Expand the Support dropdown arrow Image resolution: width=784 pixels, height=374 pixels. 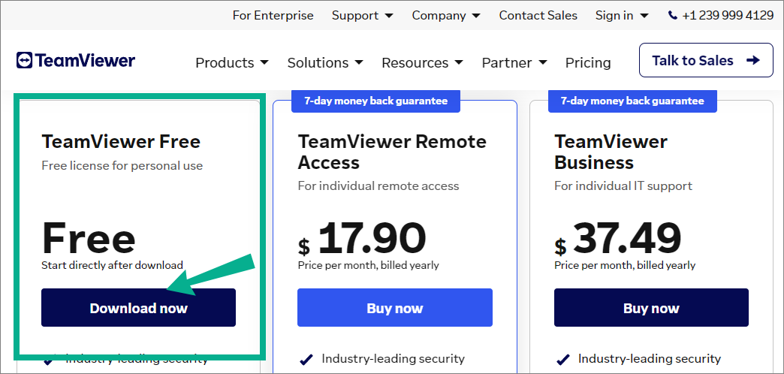pos(388,16)
